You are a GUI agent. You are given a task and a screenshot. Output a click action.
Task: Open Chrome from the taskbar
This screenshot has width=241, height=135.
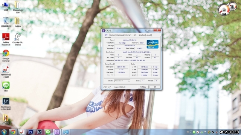pos(13,132)
